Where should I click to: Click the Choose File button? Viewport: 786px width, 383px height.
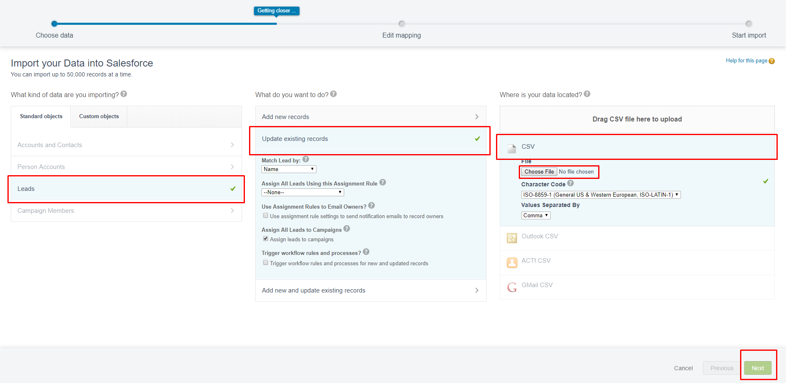[x=539, y=172]
